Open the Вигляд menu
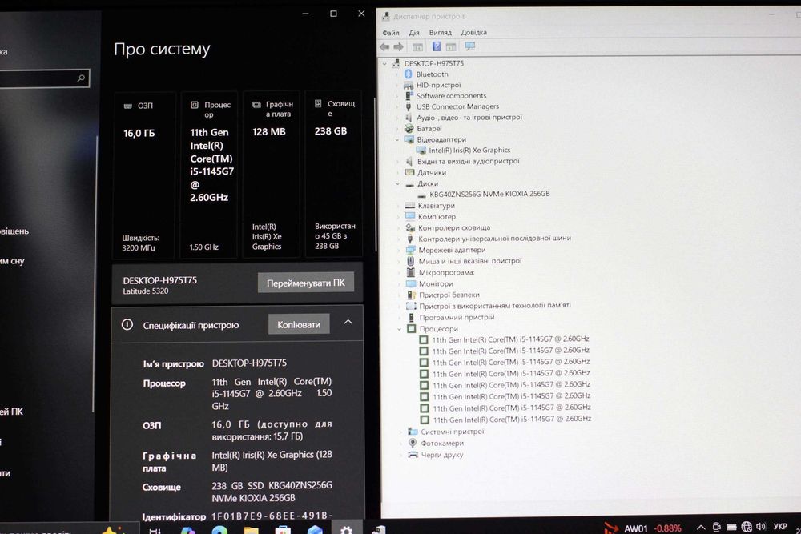Image resolution: width=801 pixels, height=534 pixels. (x=440, y=32)
